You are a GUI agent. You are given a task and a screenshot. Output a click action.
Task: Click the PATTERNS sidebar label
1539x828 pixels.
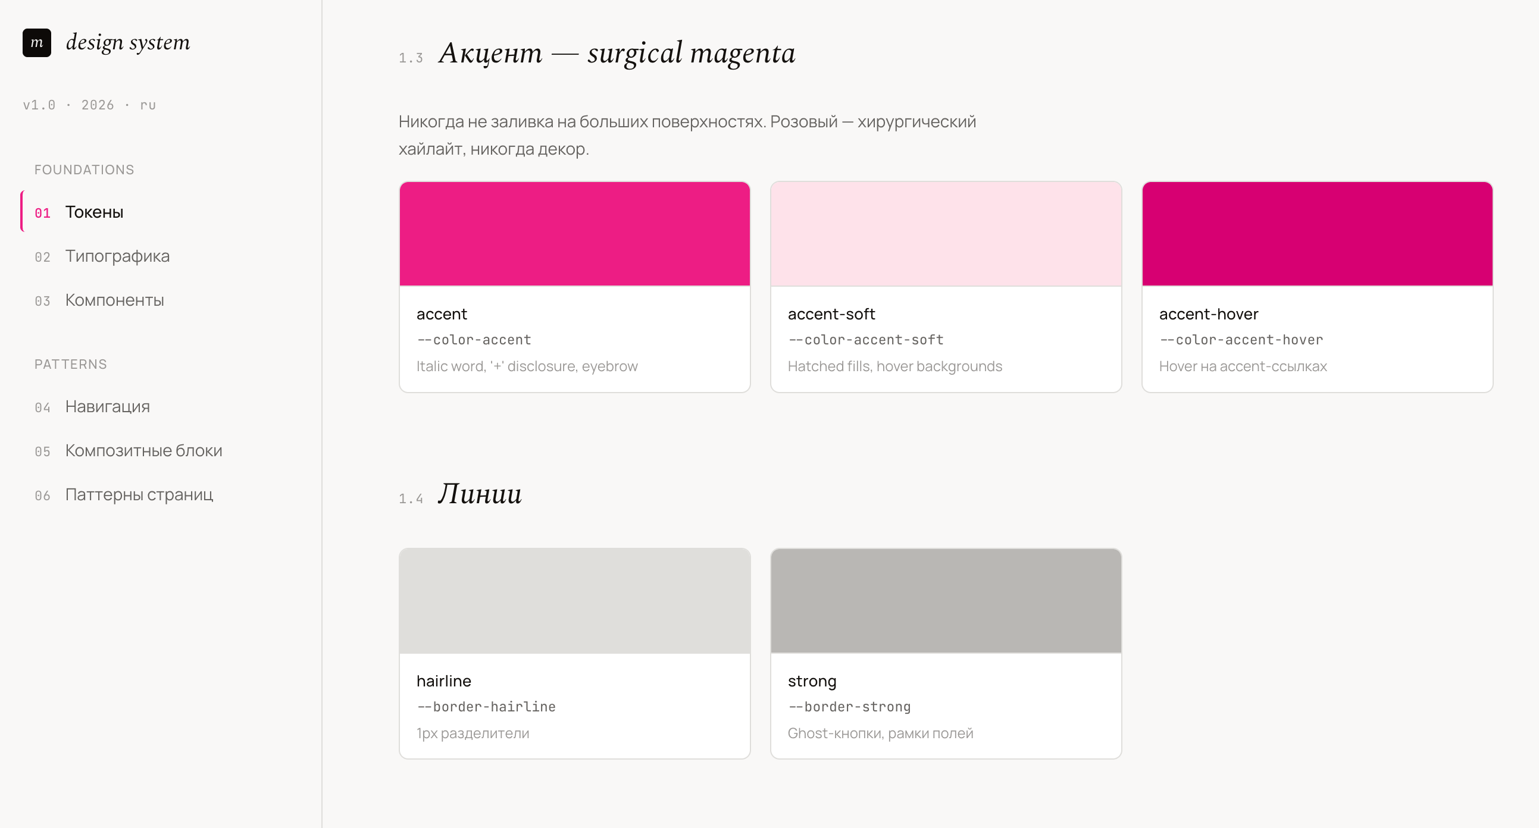tap(70, 364)
